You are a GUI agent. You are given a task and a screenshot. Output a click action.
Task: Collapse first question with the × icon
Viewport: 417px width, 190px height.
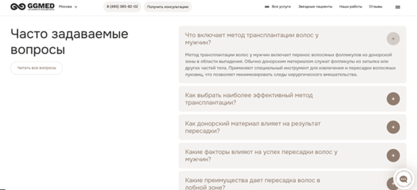pyautogui.click(x=393, y=39)
